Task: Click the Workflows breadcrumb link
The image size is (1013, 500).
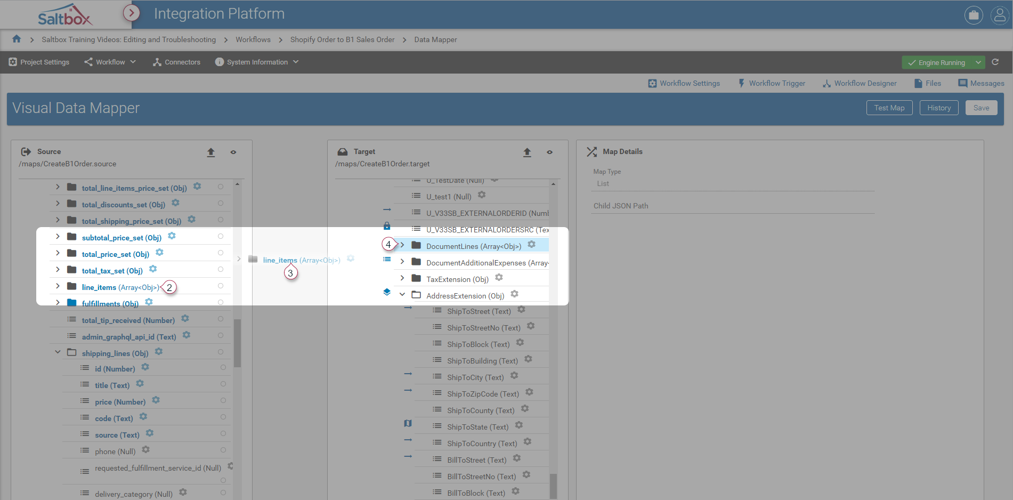Action: (x=253, y=39)
